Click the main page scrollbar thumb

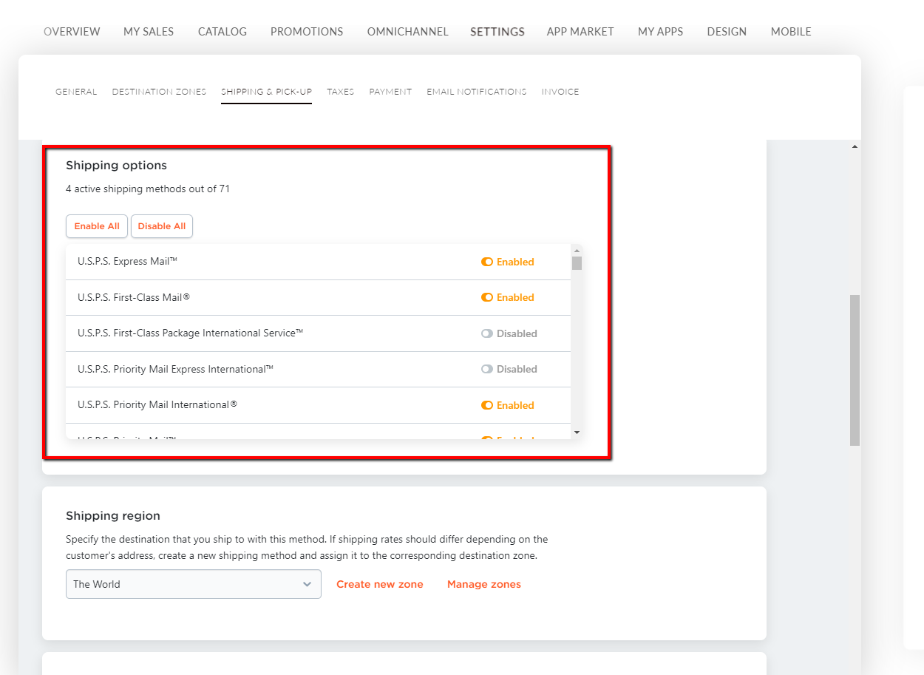tap(855, 370)
